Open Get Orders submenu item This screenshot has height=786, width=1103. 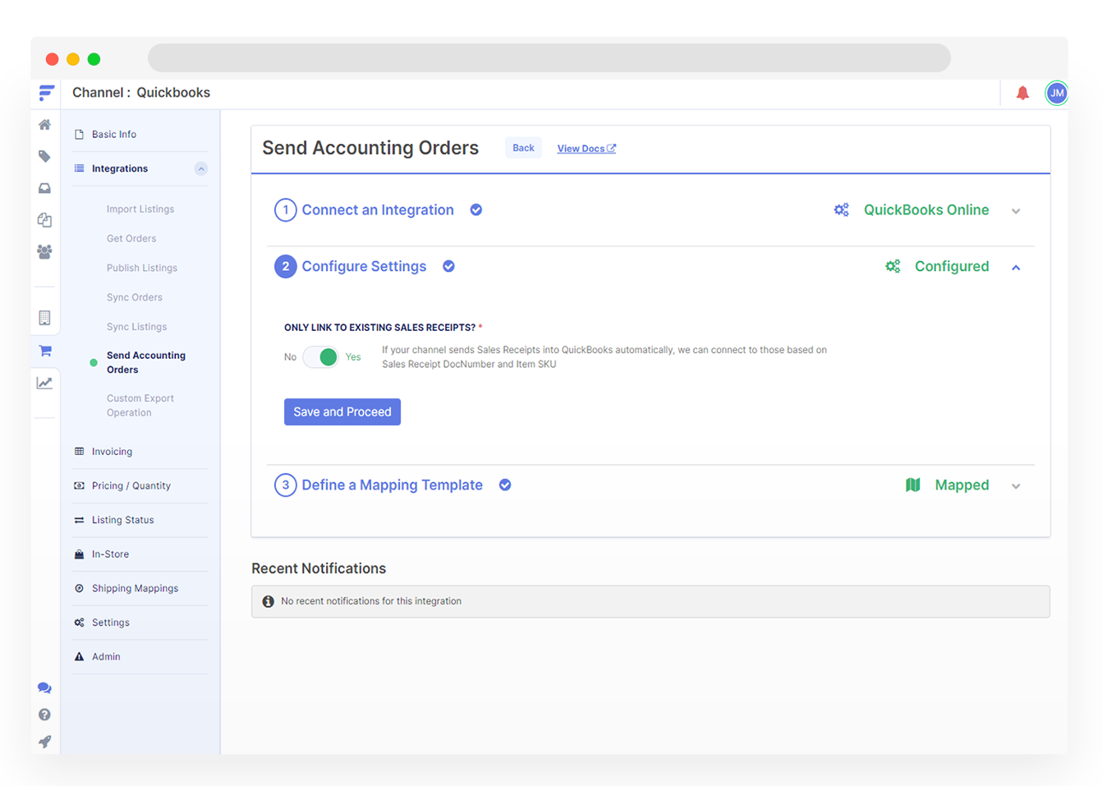point(131,238)
